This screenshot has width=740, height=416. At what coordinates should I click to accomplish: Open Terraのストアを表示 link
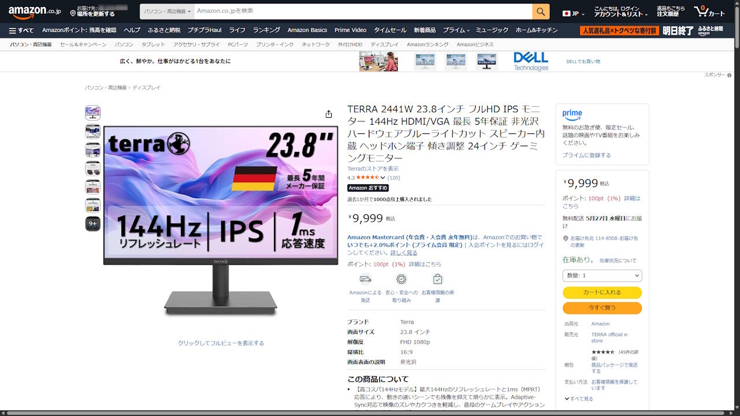click(373, 169)
